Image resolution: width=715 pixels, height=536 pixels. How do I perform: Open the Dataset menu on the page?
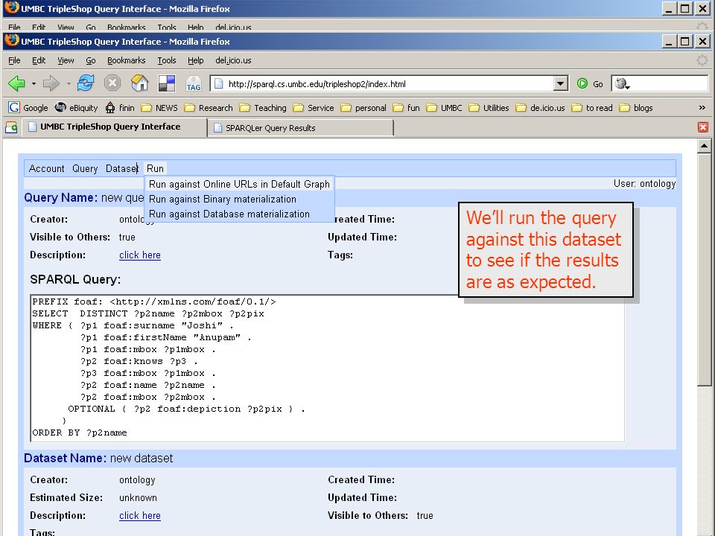pos(121,168)
